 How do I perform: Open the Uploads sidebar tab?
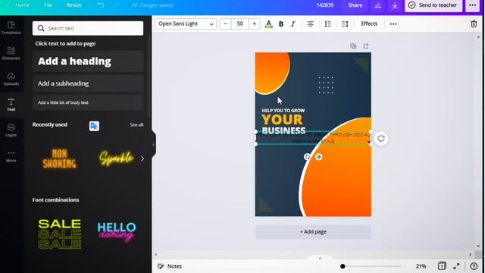[11, 79]
